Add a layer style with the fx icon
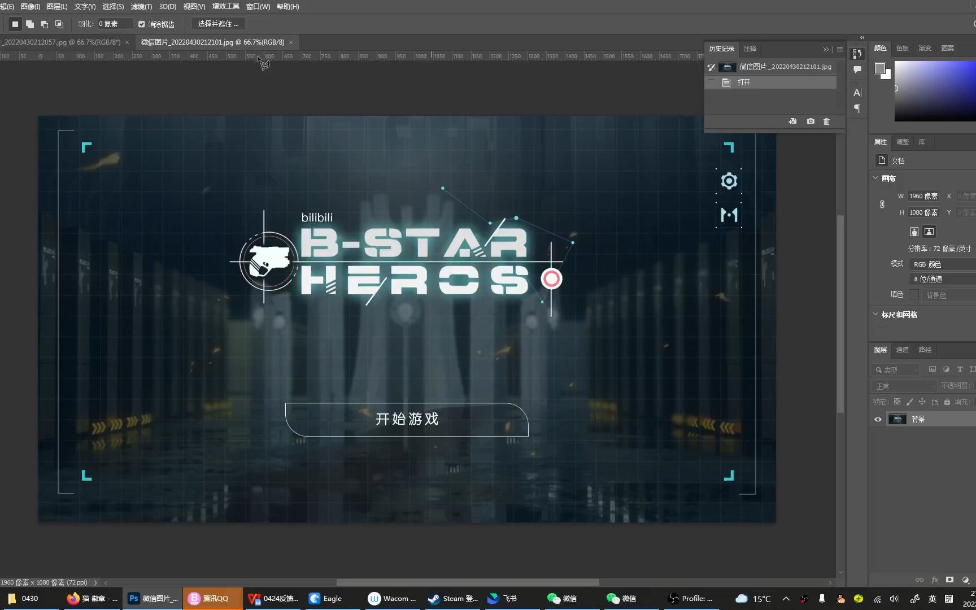Image resolution: width=976 pixels, height=610 pixels. click(x=935, y=580)
